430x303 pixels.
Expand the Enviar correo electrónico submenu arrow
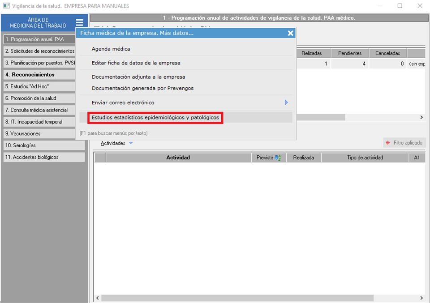286,102
